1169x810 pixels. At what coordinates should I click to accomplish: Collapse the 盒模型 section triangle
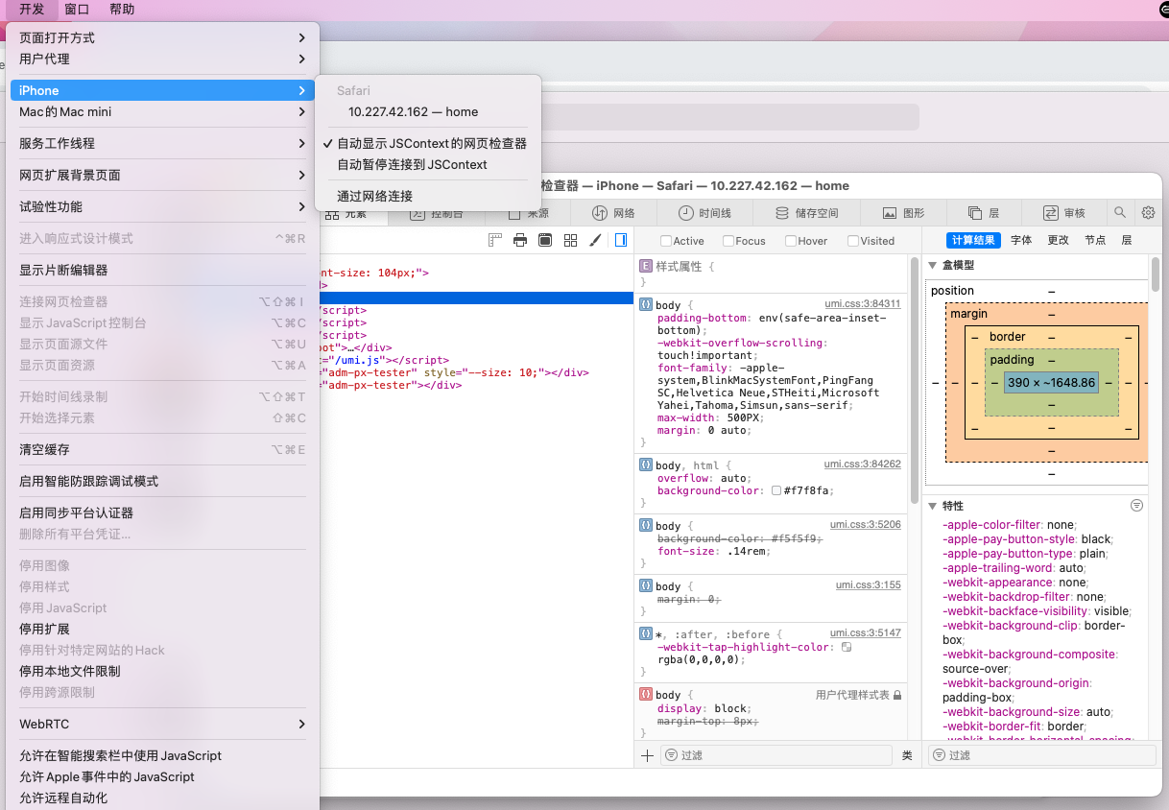[x=932, y=266]
